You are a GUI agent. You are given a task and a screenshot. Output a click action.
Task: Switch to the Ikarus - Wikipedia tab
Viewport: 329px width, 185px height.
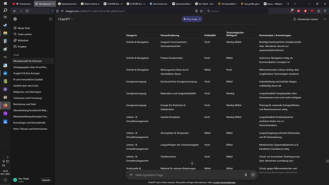[x=273, y=4]
